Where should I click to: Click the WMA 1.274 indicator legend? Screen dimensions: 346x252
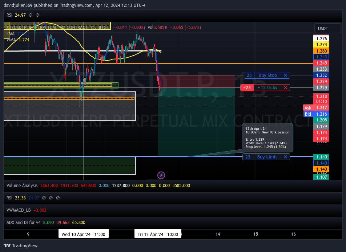[18, 40]
